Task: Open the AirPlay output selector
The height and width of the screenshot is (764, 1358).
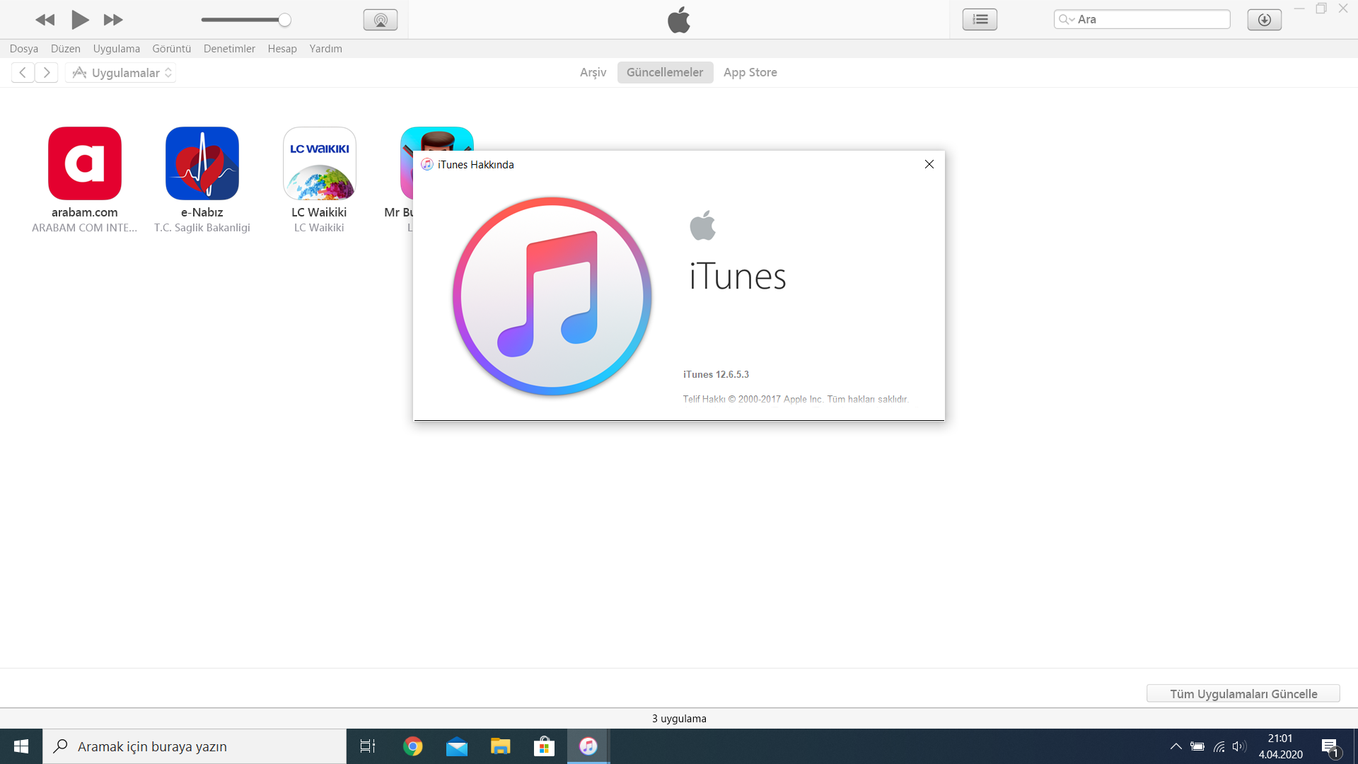Action: [381, 20]
